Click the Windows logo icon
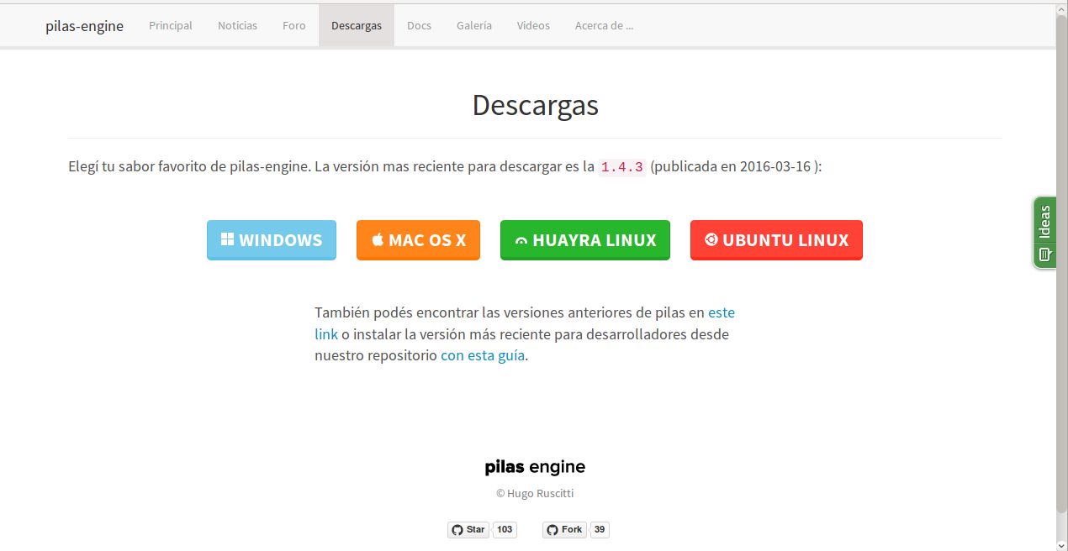 [x=227, y=239]
